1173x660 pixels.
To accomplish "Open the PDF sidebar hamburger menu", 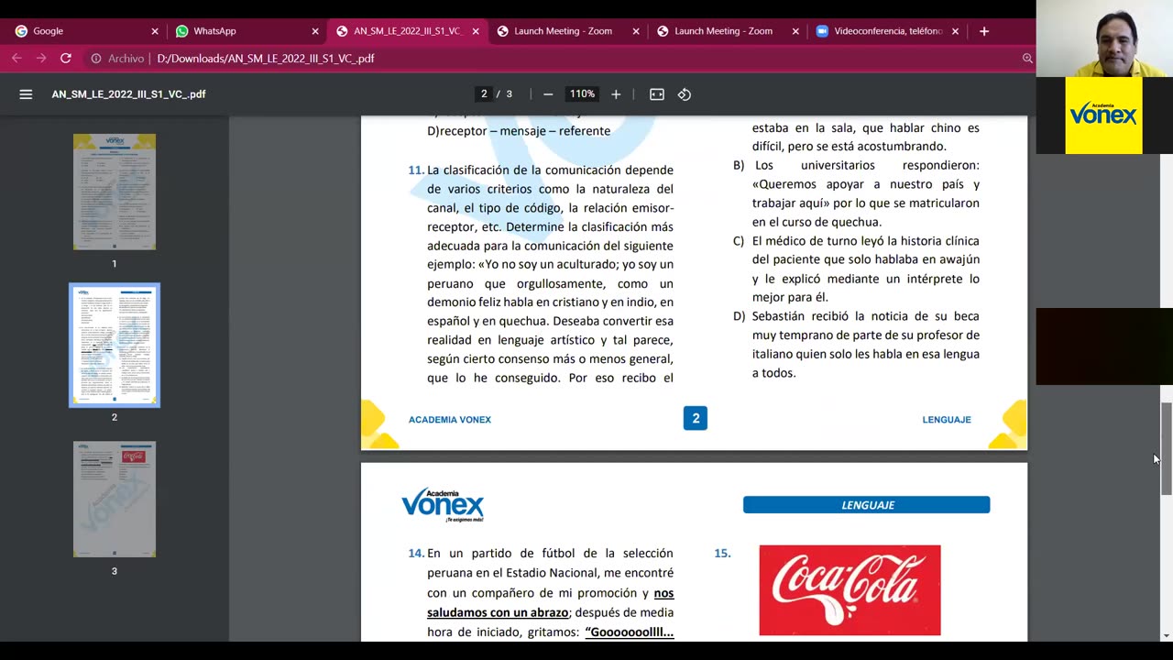I will pos(26,94).
